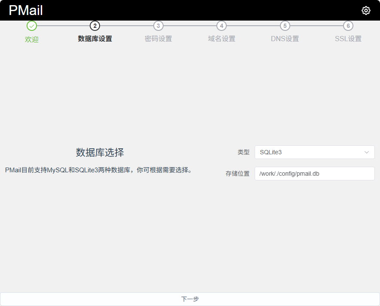Open the settings gear icon
380x306 pixels.
pyautogui.click(x=366, y=11)
